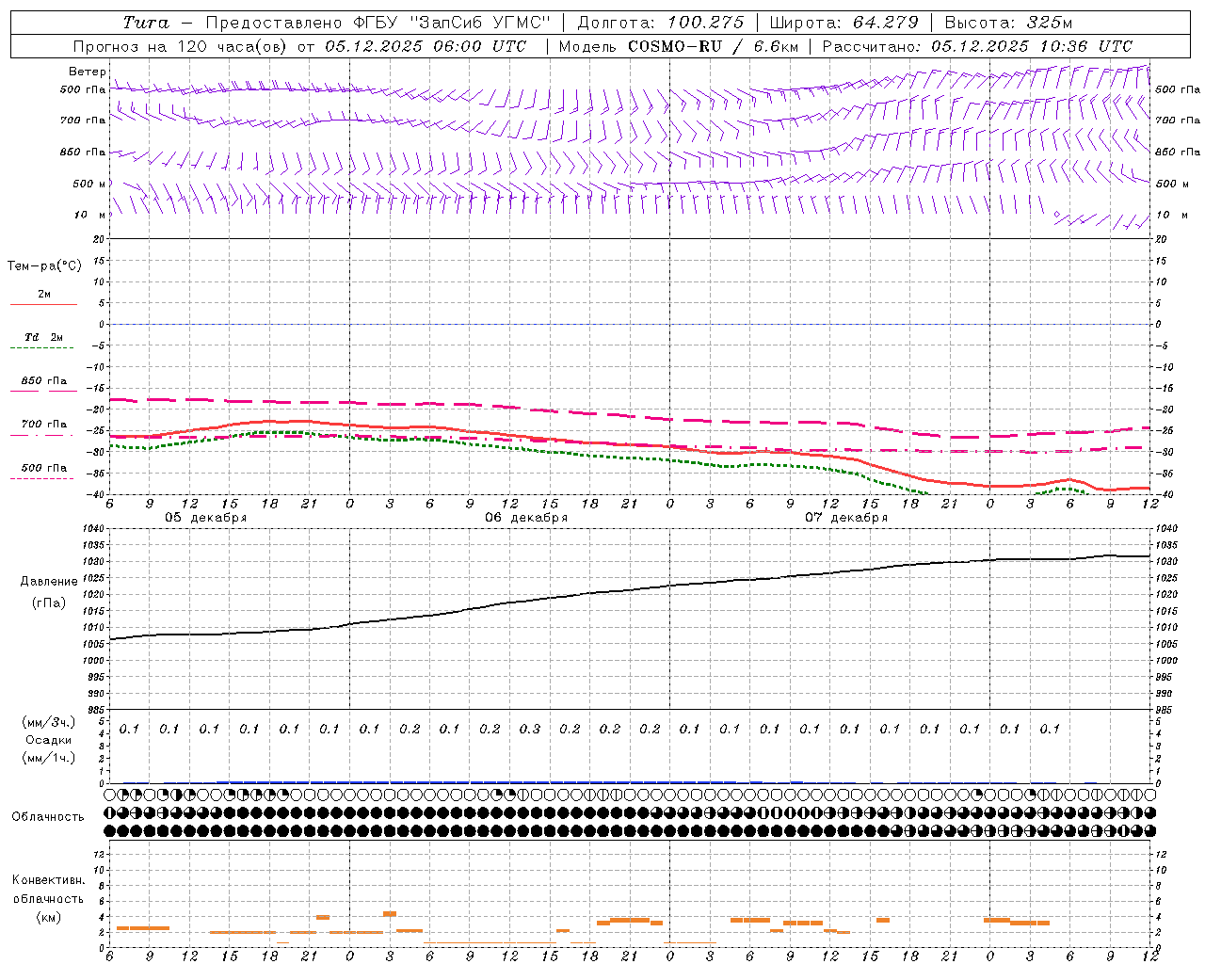Screen dimensions: 1205x964
Task: Click the "0.3" precipitation value
Action: coord(530,730)
